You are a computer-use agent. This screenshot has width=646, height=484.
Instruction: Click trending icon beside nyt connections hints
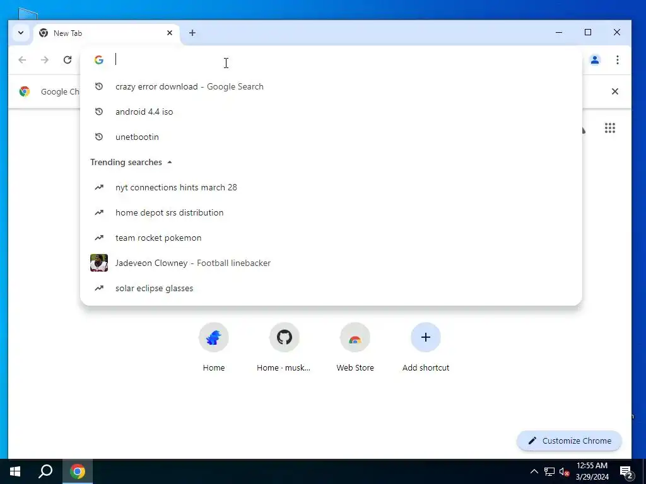tap(99, 187)
